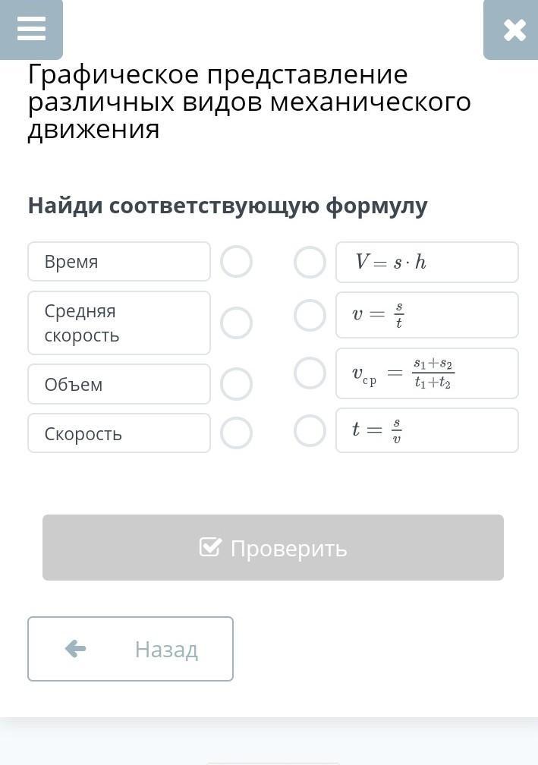This screenshot has width=538, height=765.
Task: Click the Объем term box
Action: pos(119,384)
